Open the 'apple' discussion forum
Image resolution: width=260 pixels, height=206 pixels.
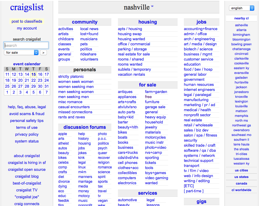pyautogui.click(x=63, y=134)
